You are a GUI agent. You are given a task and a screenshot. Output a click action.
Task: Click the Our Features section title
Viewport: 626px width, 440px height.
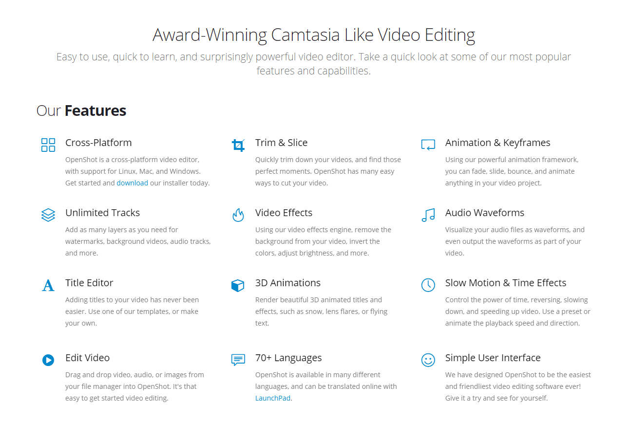click(81, 110)
